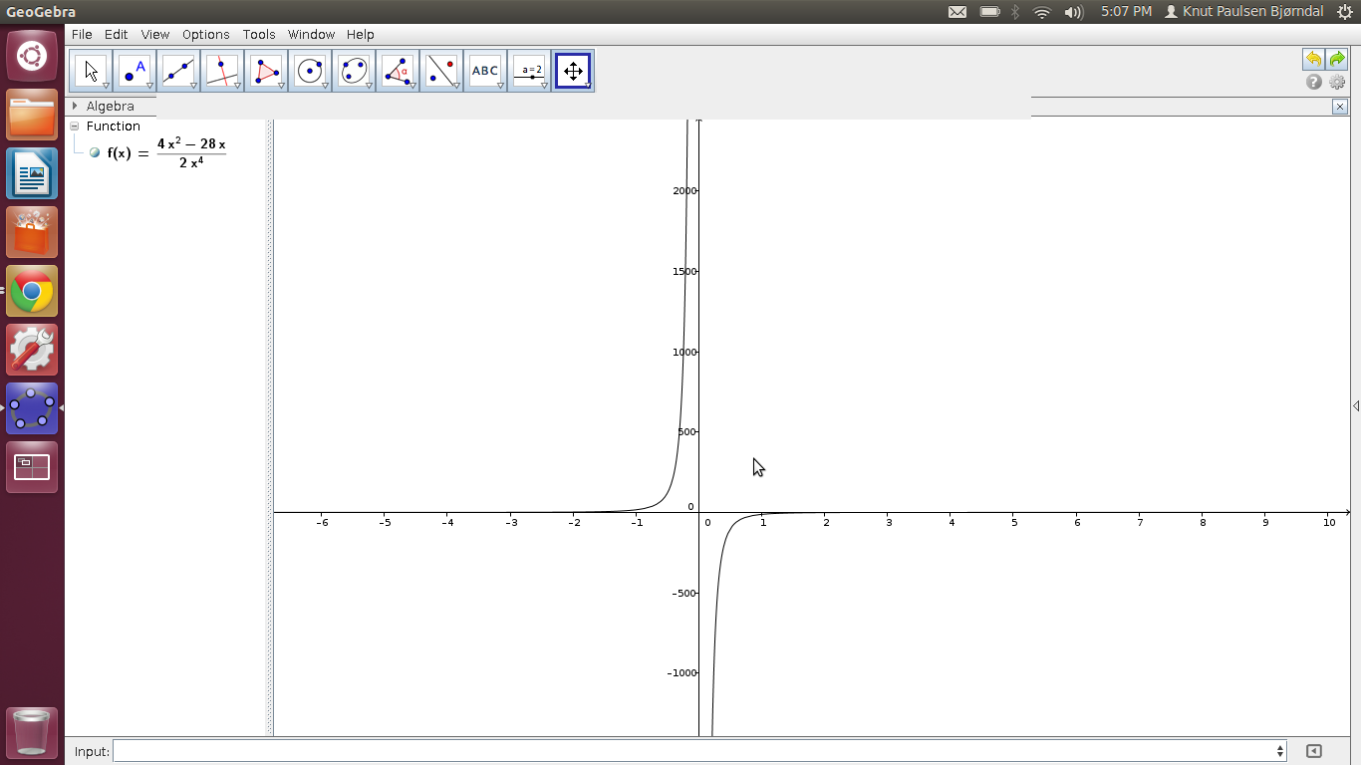
Task: Pick the Angle measurement tool
Action: point(398,71)
